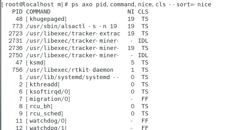Click the CLS column header
232x130 pixels.
coord(143,12)
